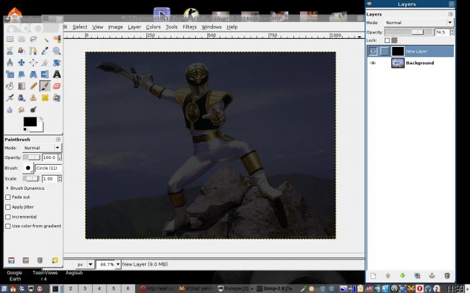Switch to Gimp-2.6 in the taskbar
Image resolution: width=470 pixels, height=293 pixels.
click(x=275, y=288)
